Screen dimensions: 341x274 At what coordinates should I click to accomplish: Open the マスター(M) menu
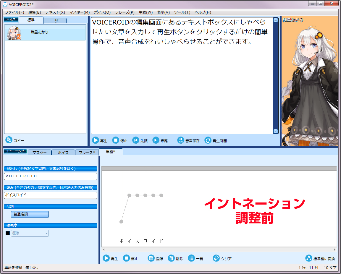coord(79,12)
